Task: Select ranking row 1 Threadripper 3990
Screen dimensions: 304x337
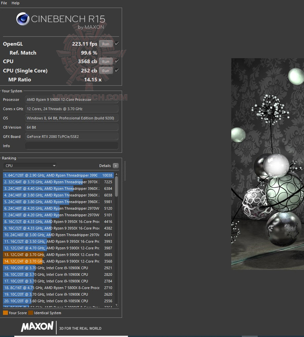Action: coord(58,175)
